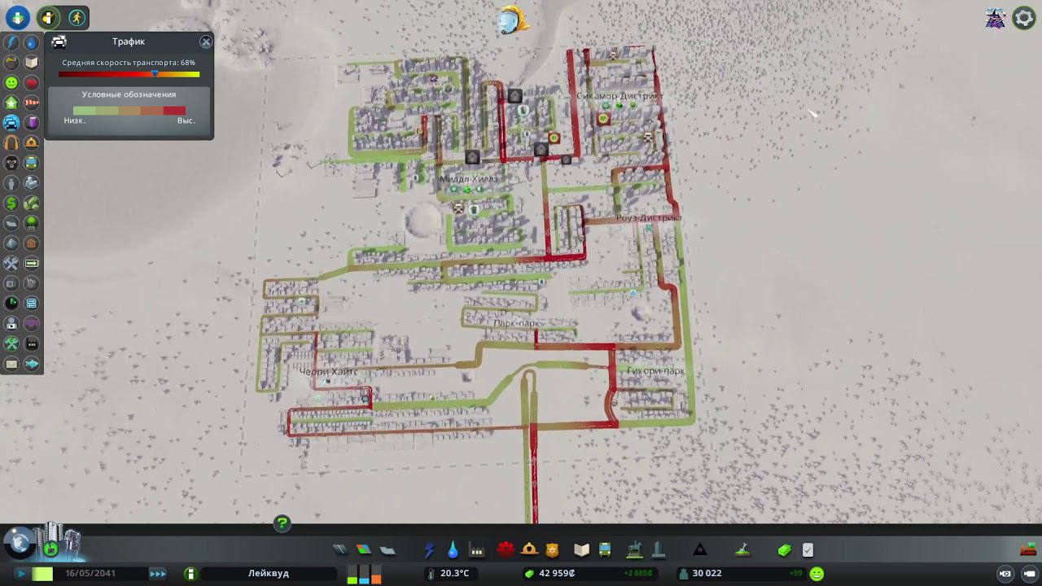
Task: Open the Water and Sewage build menu
Action: (452, 550)
